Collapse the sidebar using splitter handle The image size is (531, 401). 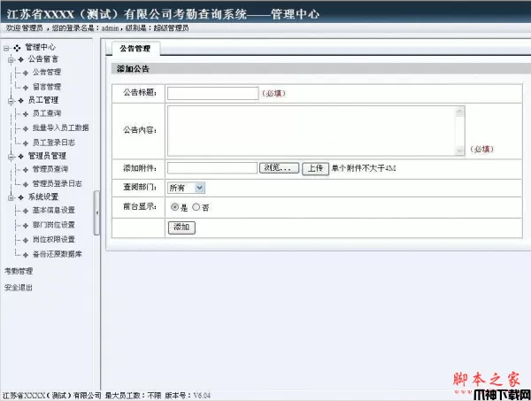point(96,212)
